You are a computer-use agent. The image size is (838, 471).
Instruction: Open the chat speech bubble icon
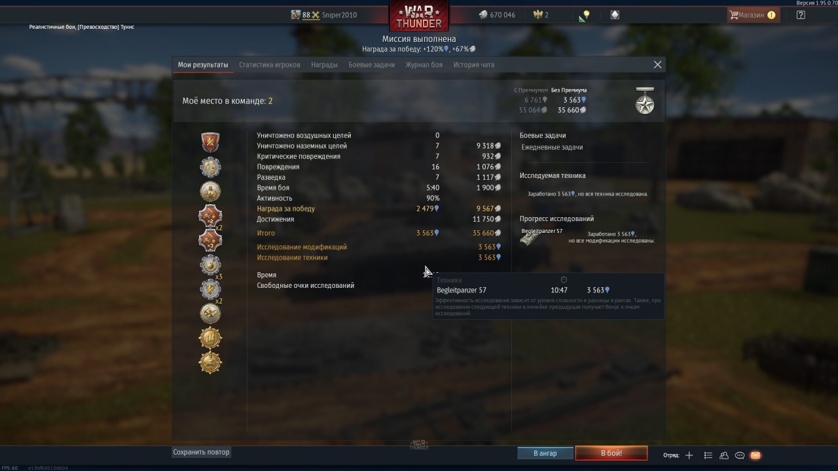pos(740,455)
